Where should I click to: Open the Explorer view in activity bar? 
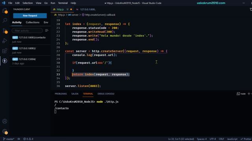pos(5,11)
